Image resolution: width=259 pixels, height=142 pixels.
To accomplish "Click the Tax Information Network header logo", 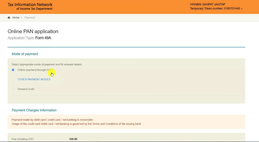I will click(x=30, y=5).
